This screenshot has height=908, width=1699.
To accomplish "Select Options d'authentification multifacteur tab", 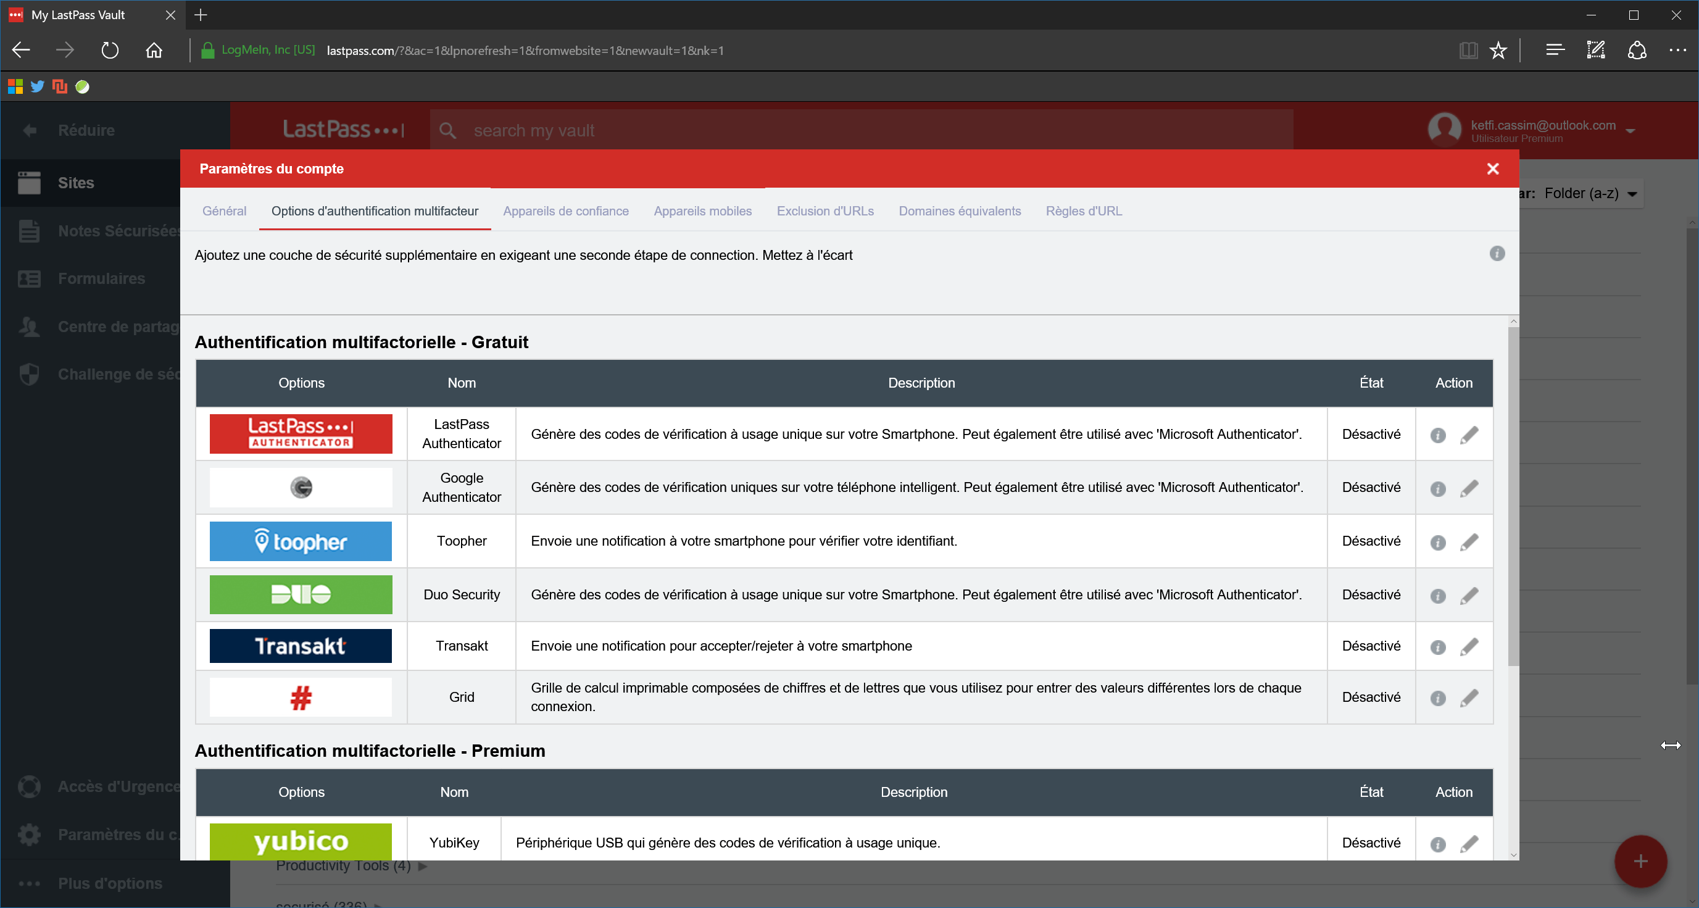I will (x=375, y=211).
